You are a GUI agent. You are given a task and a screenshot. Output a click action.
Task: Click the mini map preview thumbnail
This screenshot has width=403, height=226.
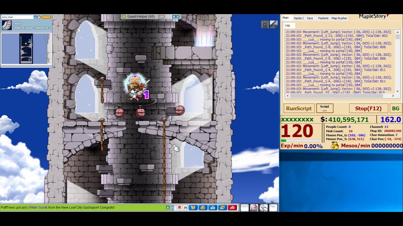(26, 49)
